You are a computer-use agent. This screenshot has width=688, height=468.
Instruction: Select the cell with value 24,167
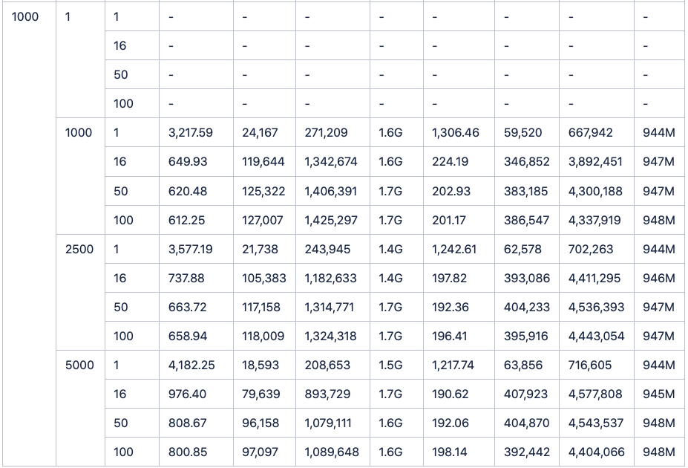[x=260, y=133]
